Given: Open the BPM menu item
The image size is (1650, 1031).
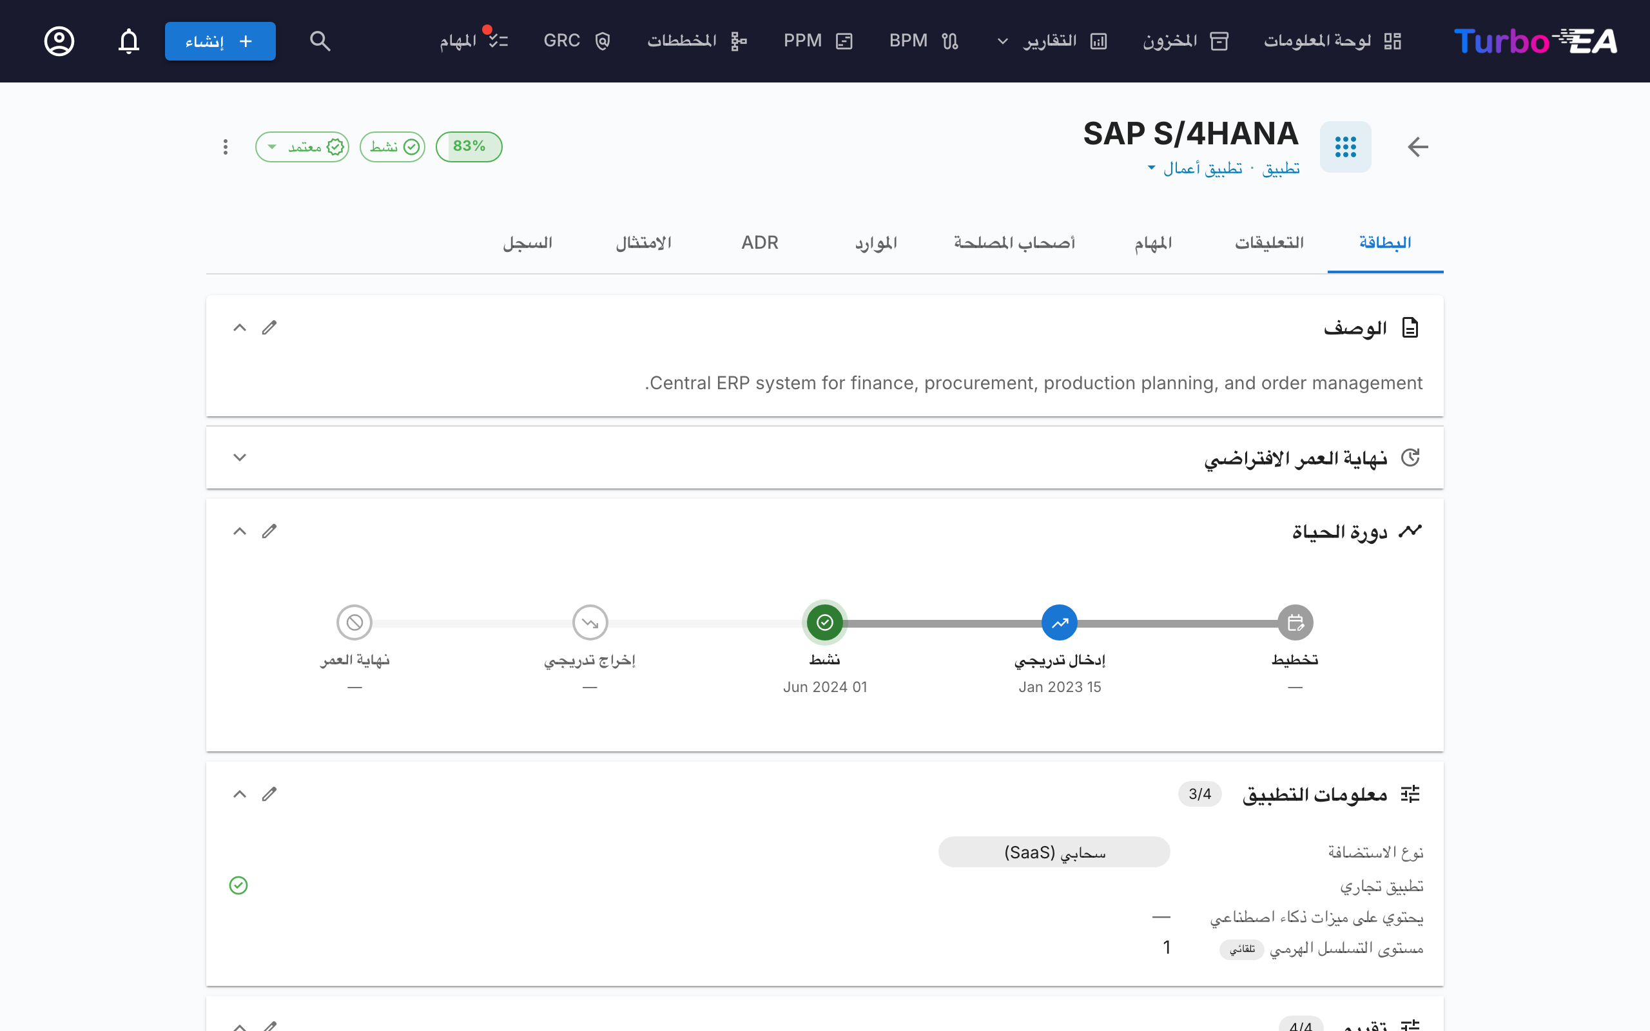Looking at the screenshot, I should (x=924, y=41).
